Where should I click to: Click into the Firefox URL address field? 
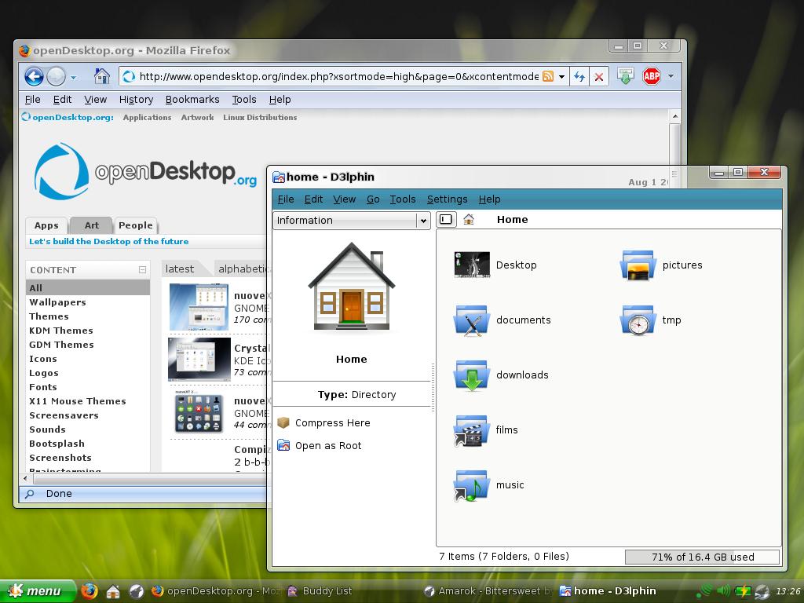point(338,76)
